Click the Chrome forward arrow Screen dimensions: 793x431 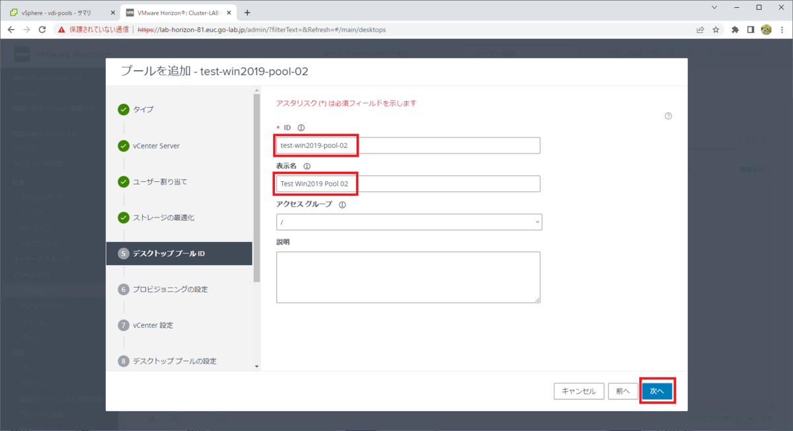coord(26,30)
